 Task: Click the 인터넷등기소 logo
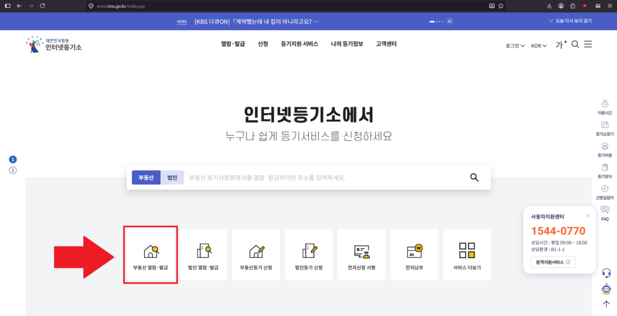coord(54,45)
